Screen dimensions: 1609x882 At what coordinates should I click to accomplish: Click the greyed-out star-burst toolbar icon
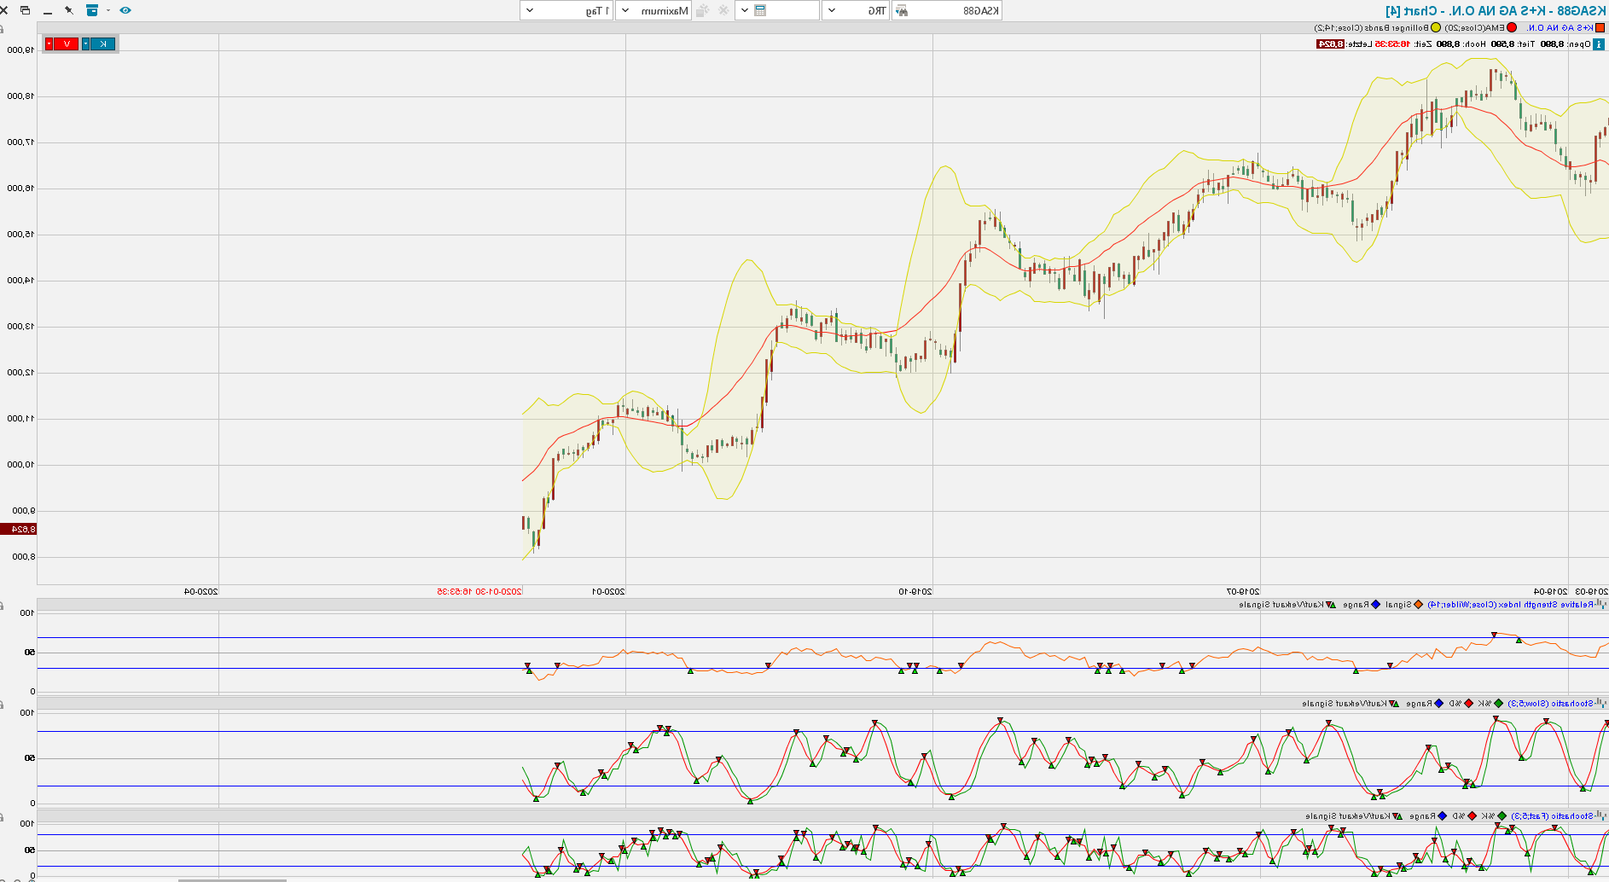[x=703, y=10]
